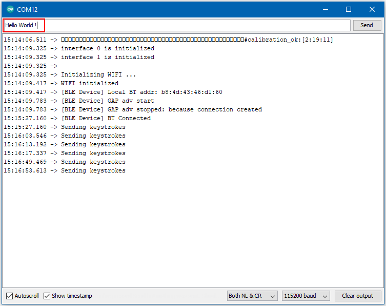Close the COM12 serial monitor window

pos(372,9)
